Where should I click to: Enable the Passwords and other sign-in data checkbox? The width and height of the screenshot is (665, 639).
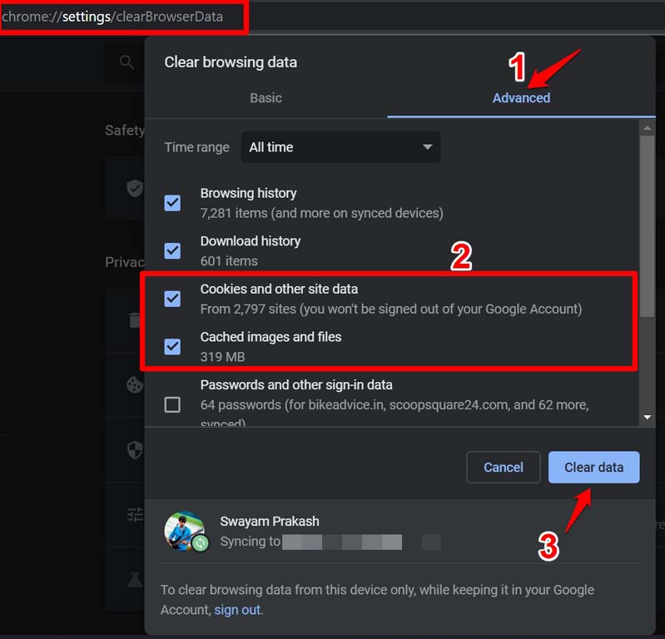pyautogui.click(x=172, y=405)
